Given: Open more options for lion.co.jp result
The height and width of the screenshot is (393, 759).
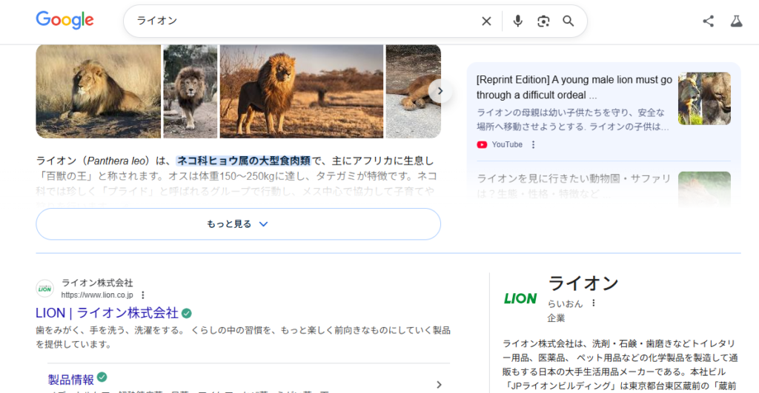Looking at the screenshot, I should coord(143,295).
